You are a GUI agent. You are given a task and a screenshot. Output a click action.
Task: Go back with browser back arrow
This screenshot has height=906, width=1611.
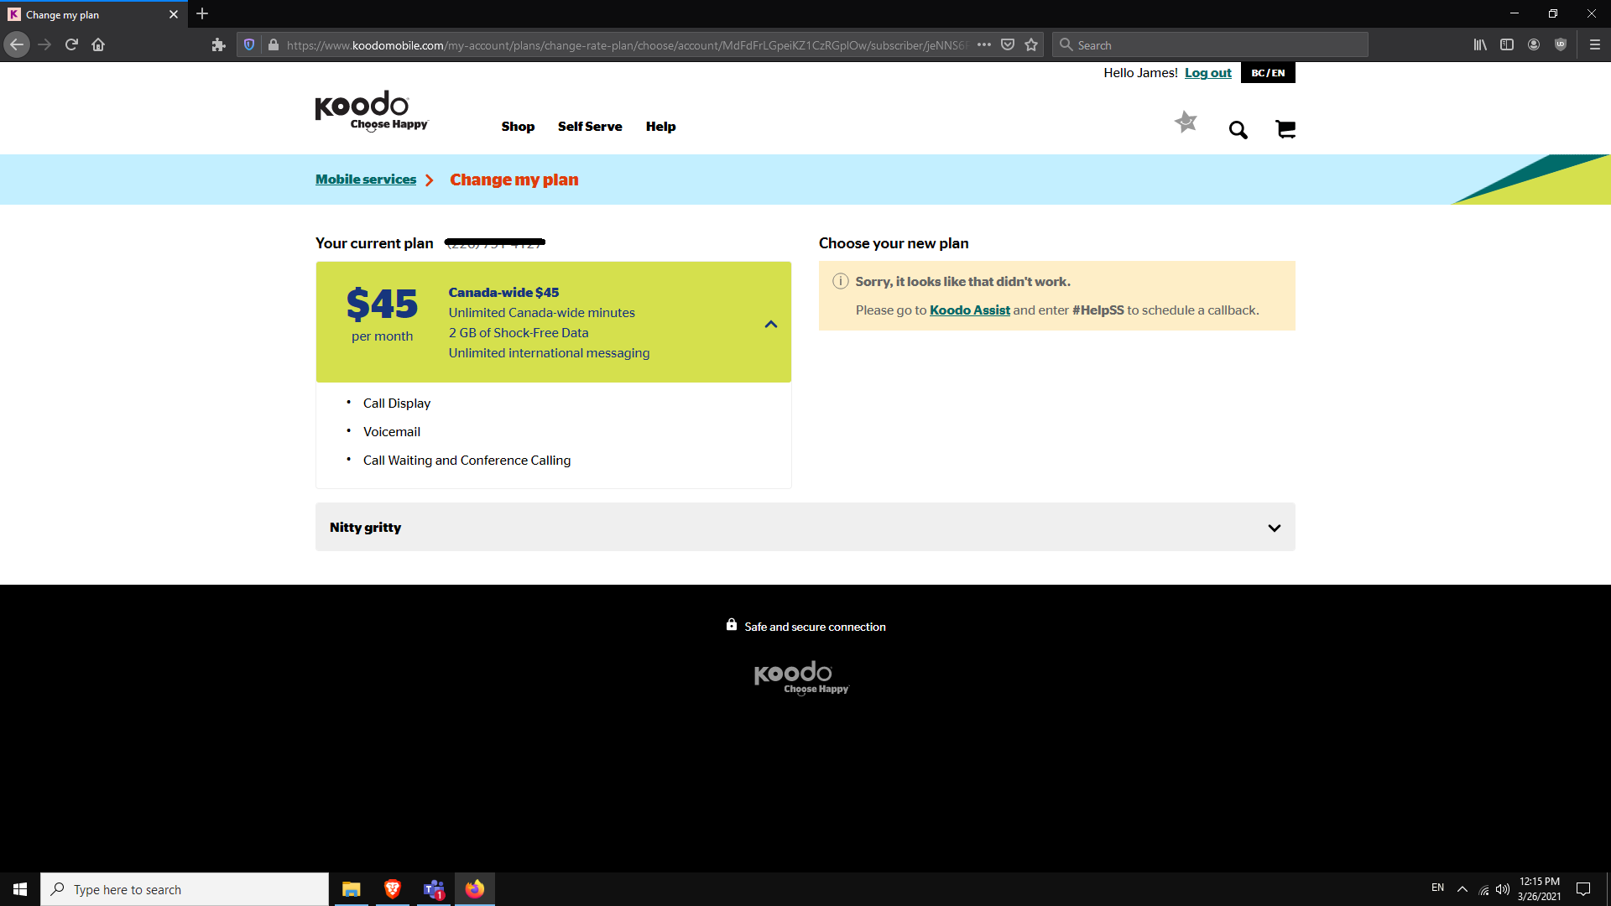coord(17,44)
